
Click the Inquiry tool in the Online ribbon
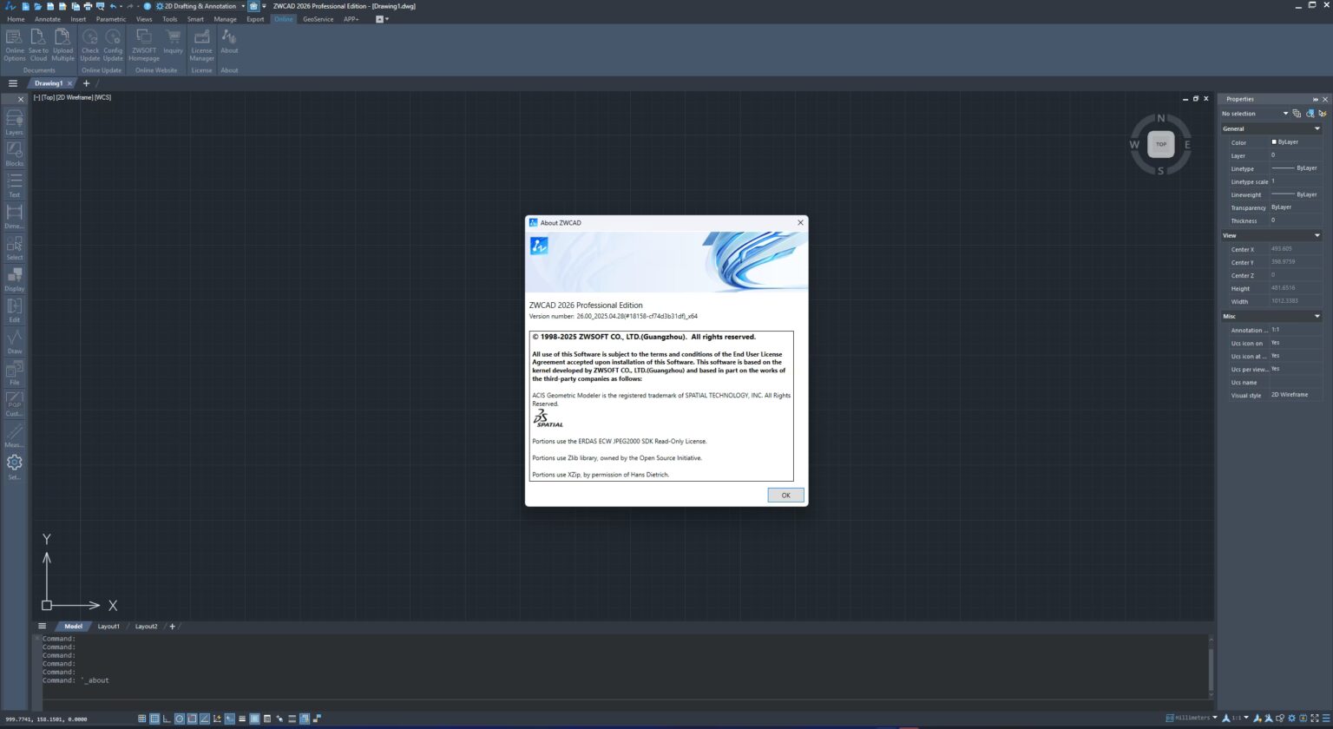(173, 42)
